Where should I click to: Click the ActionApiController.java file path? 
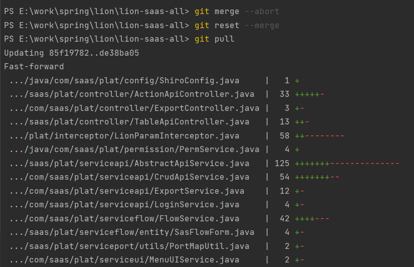click(x=131, y=94)
